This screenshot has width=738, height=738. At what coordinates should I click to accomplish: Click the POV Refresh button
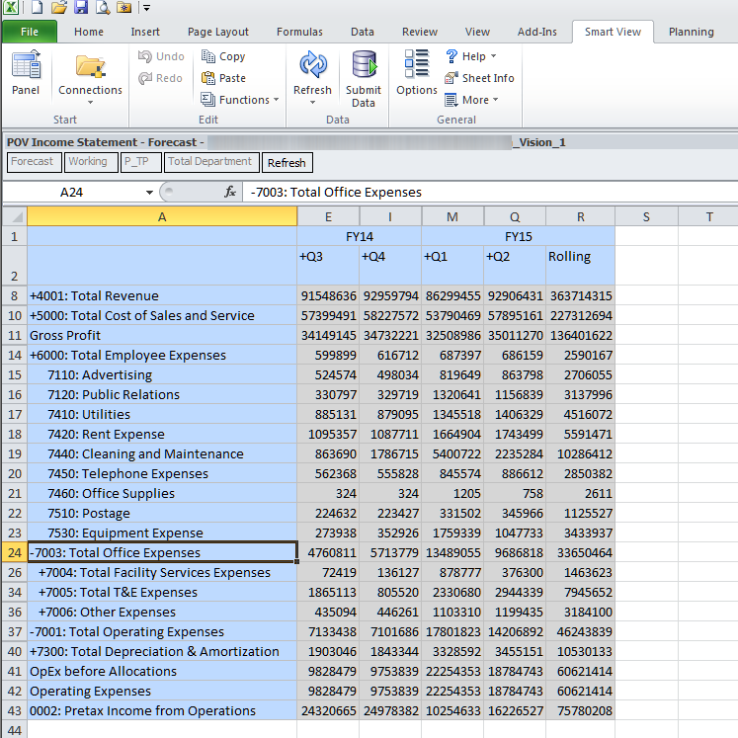point(287,162)
